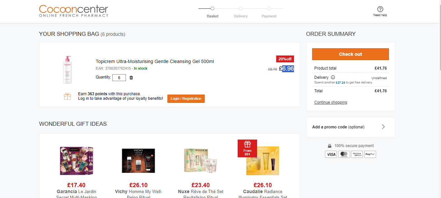Open the Vichy Homme gift set thumbnail
Screen dimensions: 441x198
pos(138,161)
